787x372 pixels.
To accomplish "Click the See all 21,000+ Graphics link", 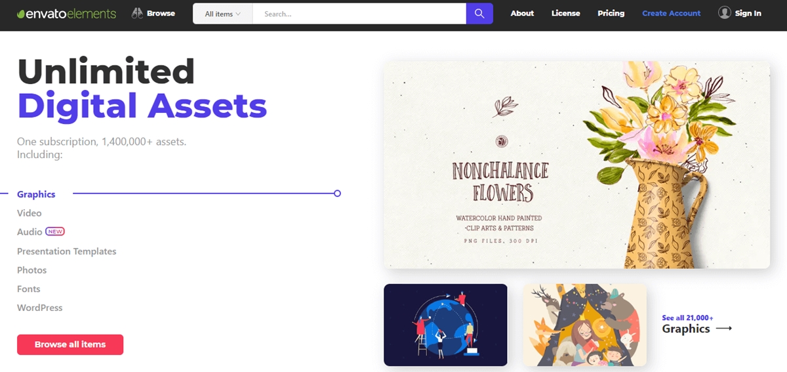I will [696, 325].
